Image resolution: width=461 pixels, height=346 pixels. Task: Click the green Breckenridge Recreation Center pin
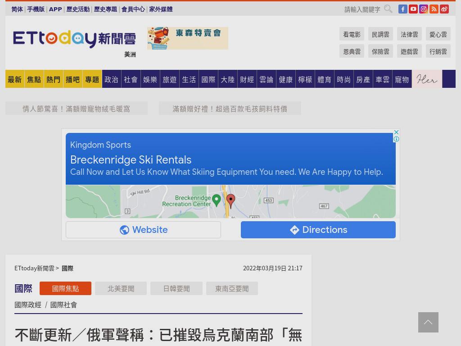(x=217, y=200)
